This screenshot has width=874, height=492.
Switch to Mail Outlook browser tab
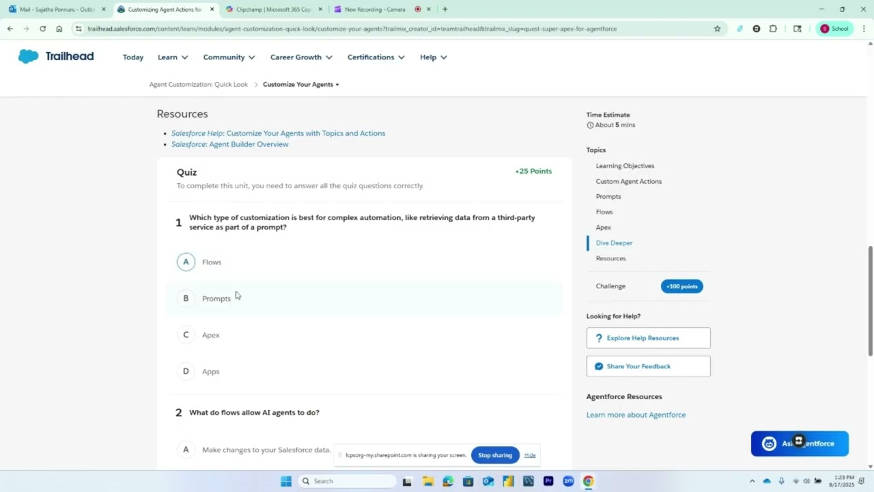[57, 10]
